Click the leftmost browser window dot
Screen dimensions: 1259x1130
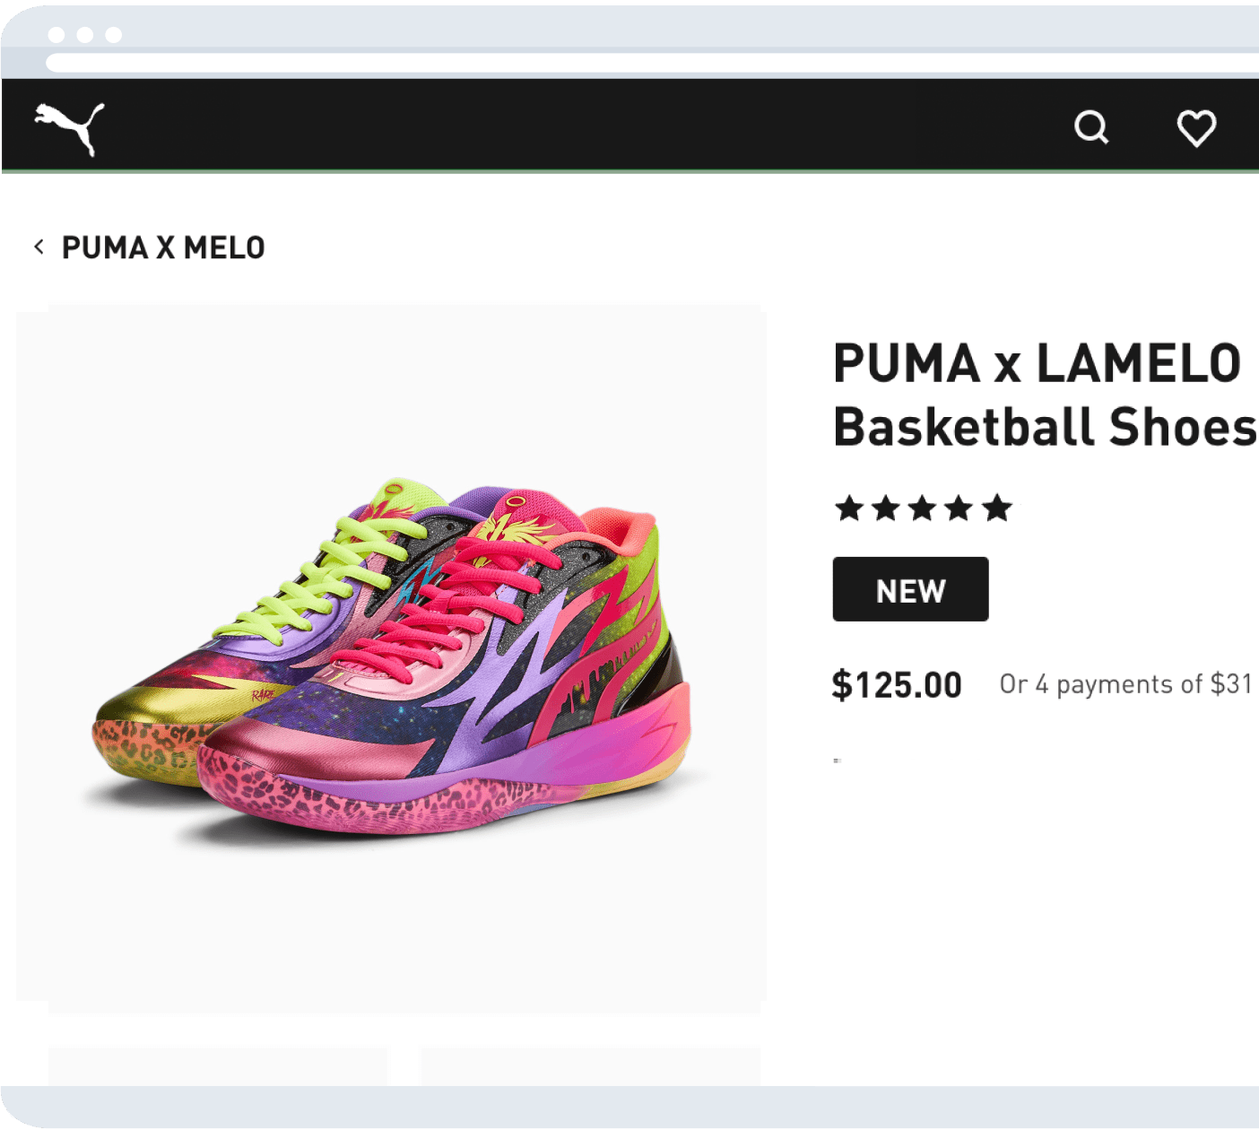point(56,35)
